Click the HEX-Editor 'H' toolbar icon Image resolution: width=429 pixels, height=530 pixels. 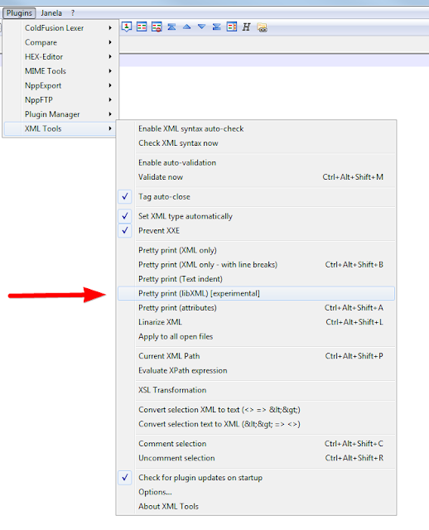pyautogui.click(x=246, y=27)
